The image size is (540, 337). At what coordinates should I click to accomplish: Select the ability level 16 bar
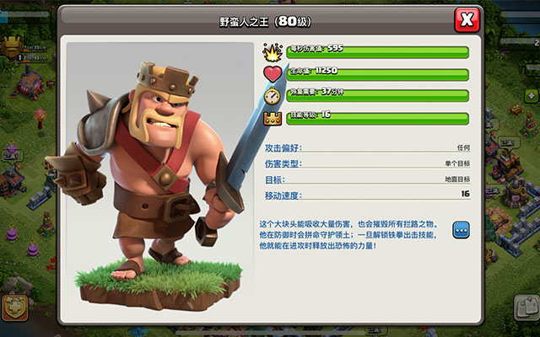tap(377, 118)
